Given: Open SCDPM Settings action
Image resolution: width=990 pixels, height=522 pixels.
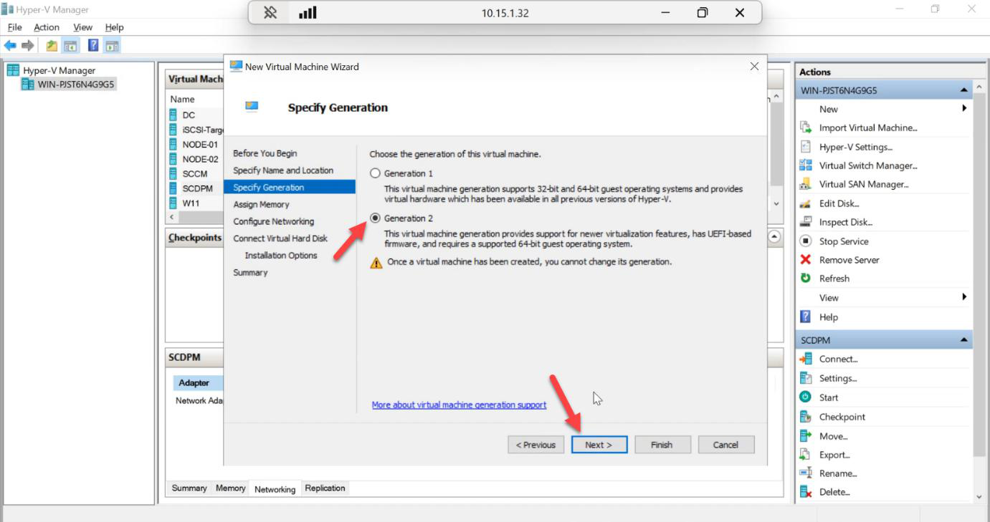Looking at the screenshot, I should (x=838, y=378).
